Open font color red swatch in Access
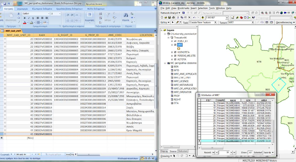 (x=24, y=22)
